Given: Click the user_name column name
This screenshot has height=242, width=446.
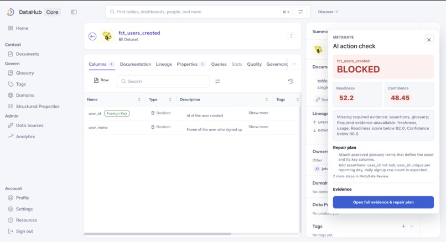Looking at the screenshot, I should pyautogui.click(x=98, y=128).
